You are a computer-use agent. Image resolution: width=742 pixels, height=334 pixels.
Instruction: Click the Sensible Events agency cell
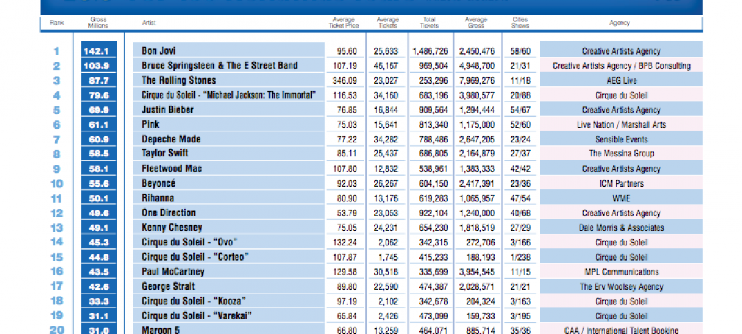pos(621,139)
